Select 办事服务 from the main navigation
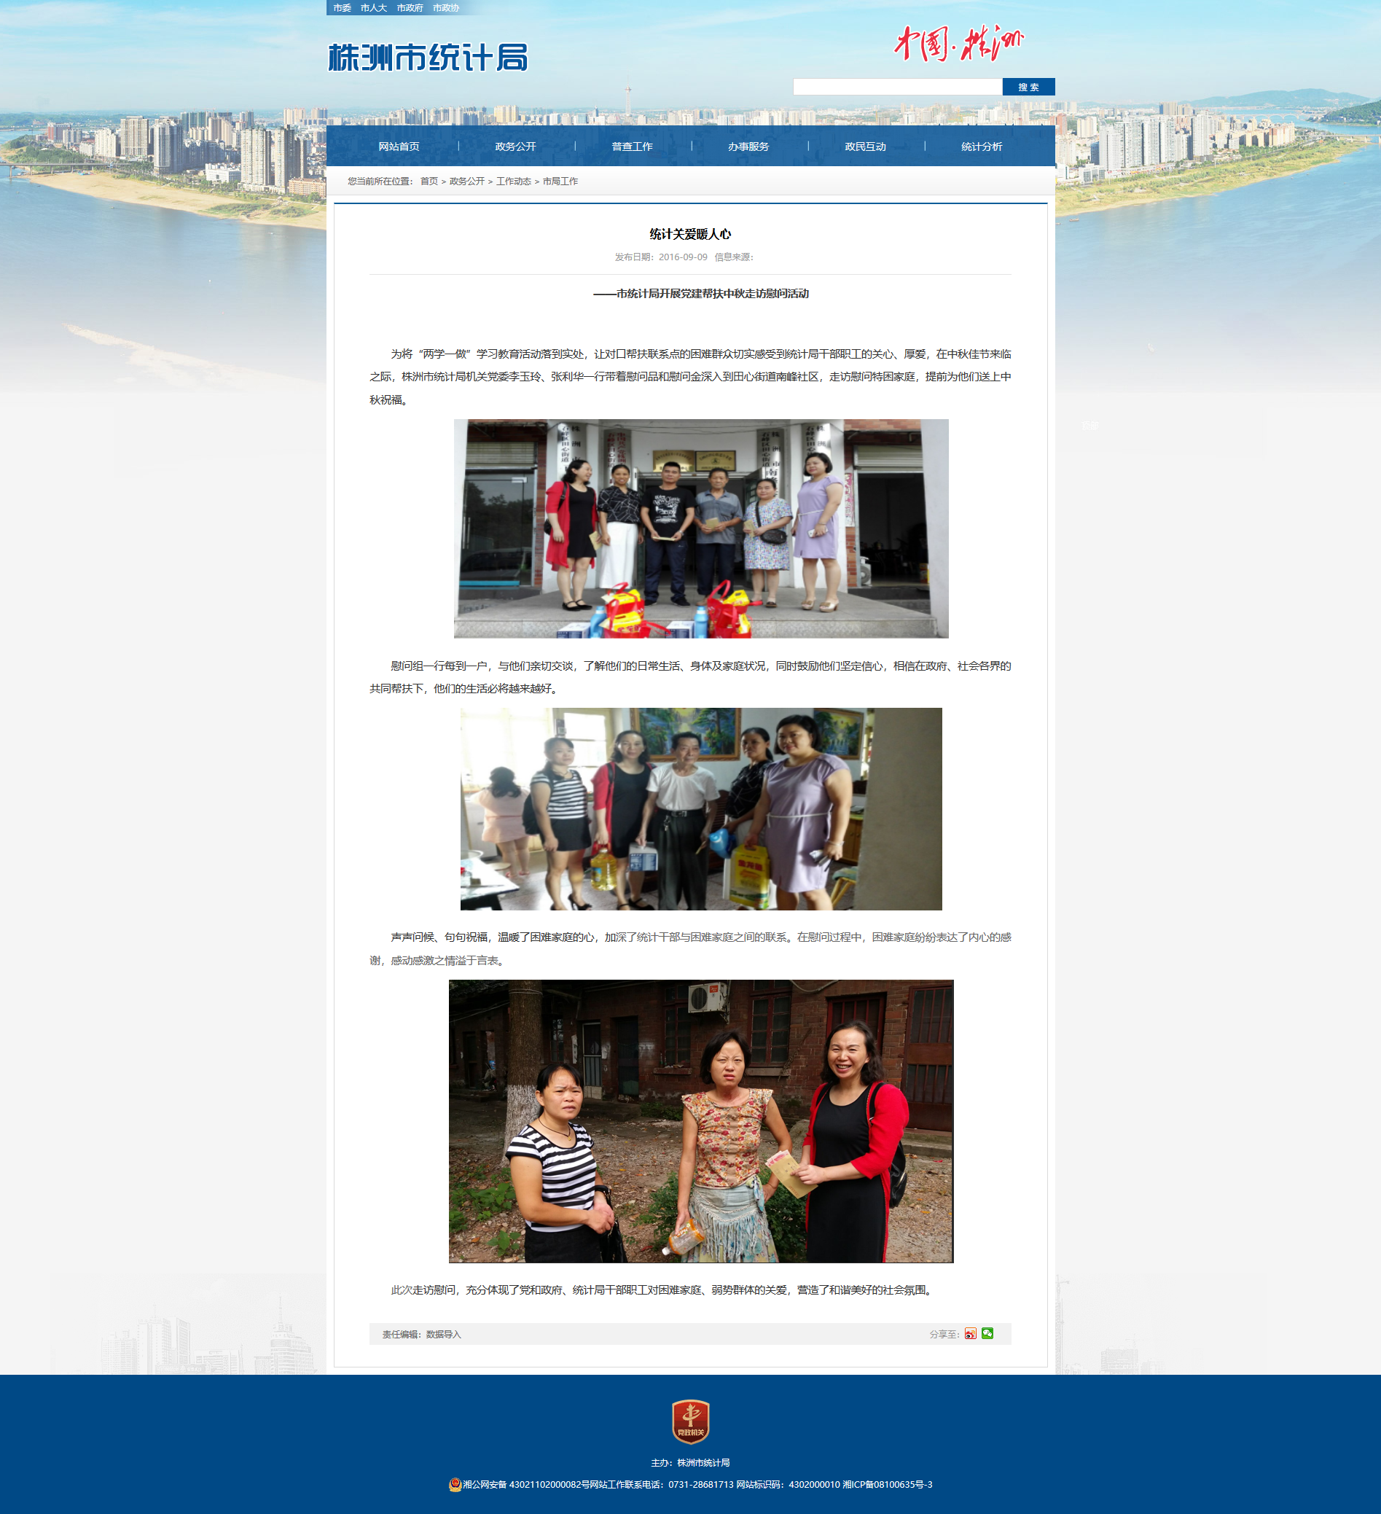The height and width of the screenshot is (1514, 1381). pos(748,147)
